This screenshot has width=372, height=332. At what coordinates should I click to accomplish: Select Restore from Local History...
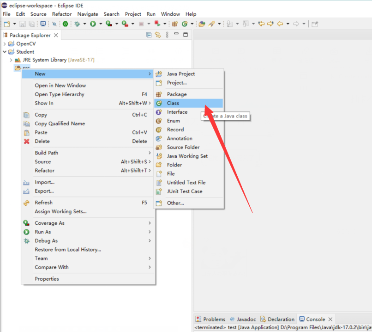[x=88, y=250]
